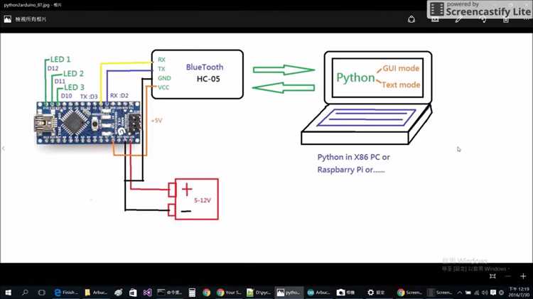Switch to the D:\pyc... editor taskbar window
Viewport: 533px width, 299px height.
coord(259,293)
